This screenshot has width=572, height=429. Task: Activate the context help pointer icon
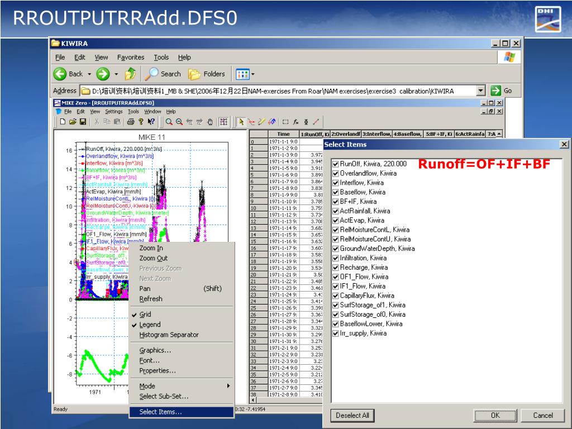tap(151, 122)
